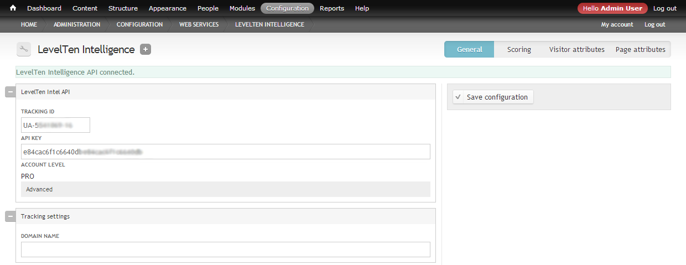Go to Configuration breadcrumb
Image resolution: width=686 pixels, height=265 pixels.
(x=139, y=24)
